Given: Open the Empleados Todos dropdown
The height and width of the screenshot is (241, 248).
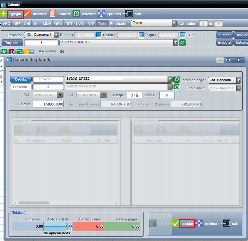Looking at the screenshot, I should point(174,23).
